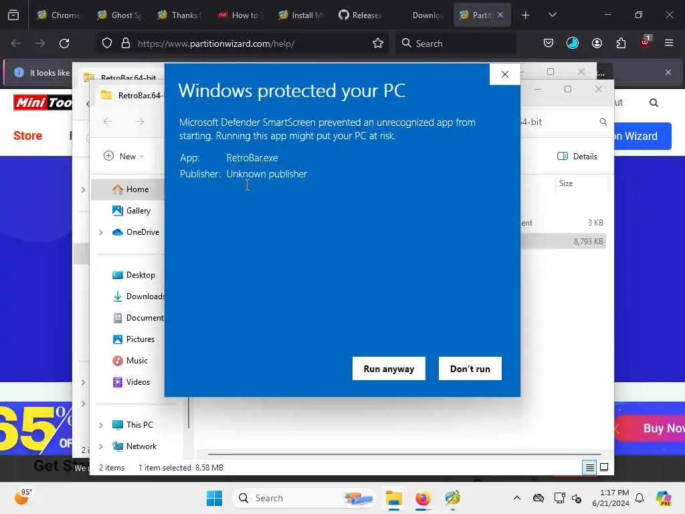Open the Pocket save icon
The image size is (685, 514).
point(549,44)
